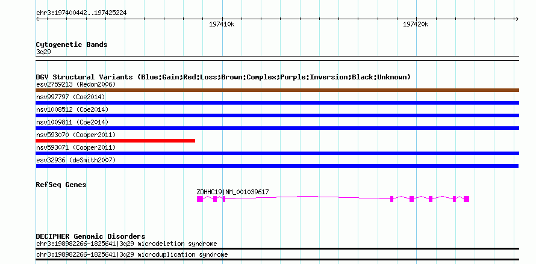Viewport: 536px width, 264px height.
Task: Click the black bar under microduplication syndrome
Action: (x=277, y=260)
